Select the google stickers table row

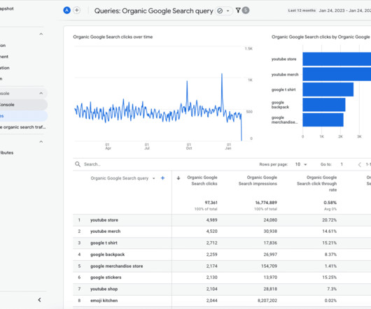coord(222,278)
